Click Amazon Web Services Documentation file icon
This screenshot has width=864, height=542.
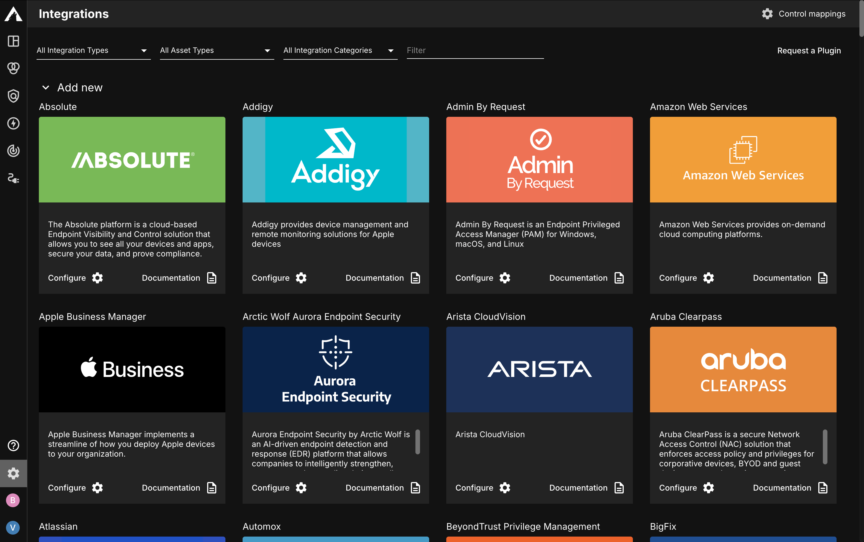pos(823,278)
